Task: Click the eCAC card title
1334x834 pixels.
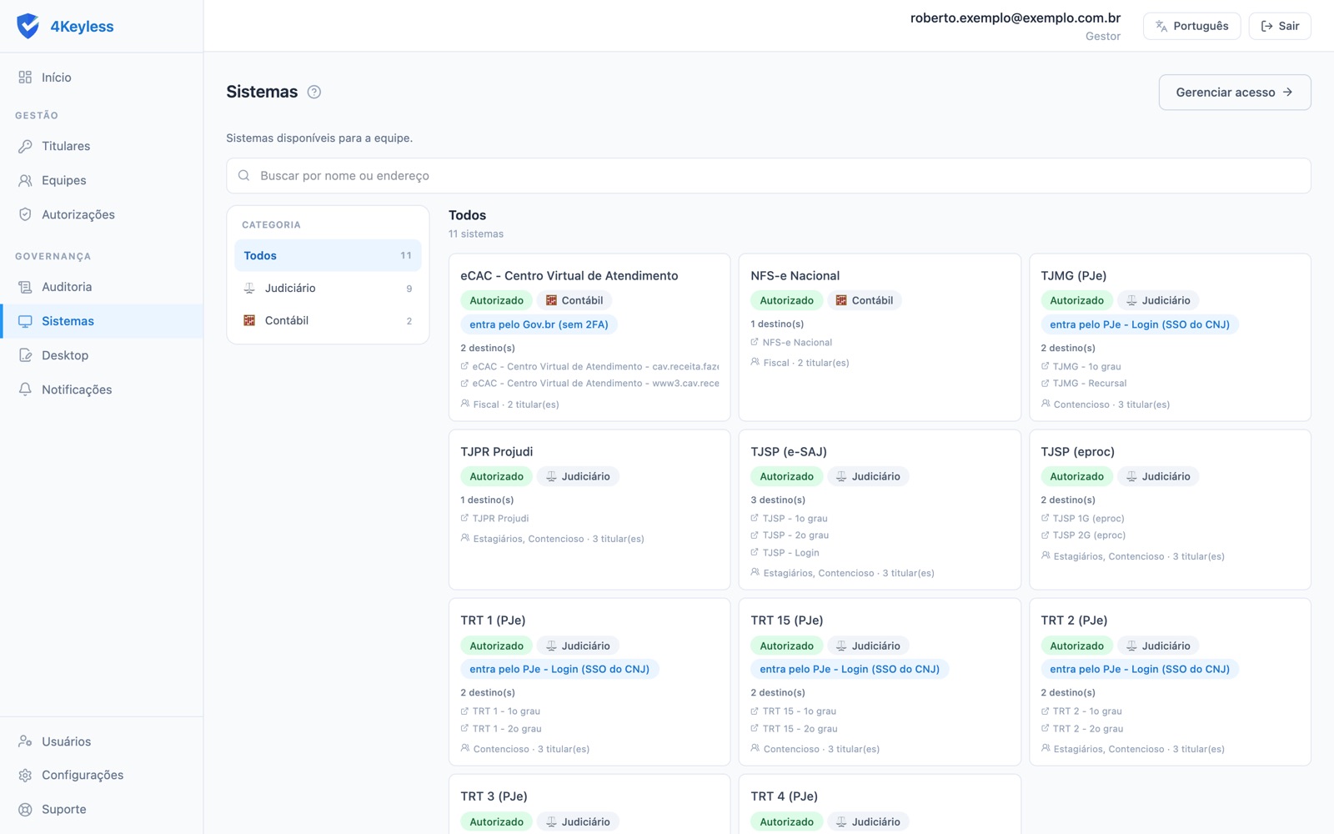Action: [569, 276]
